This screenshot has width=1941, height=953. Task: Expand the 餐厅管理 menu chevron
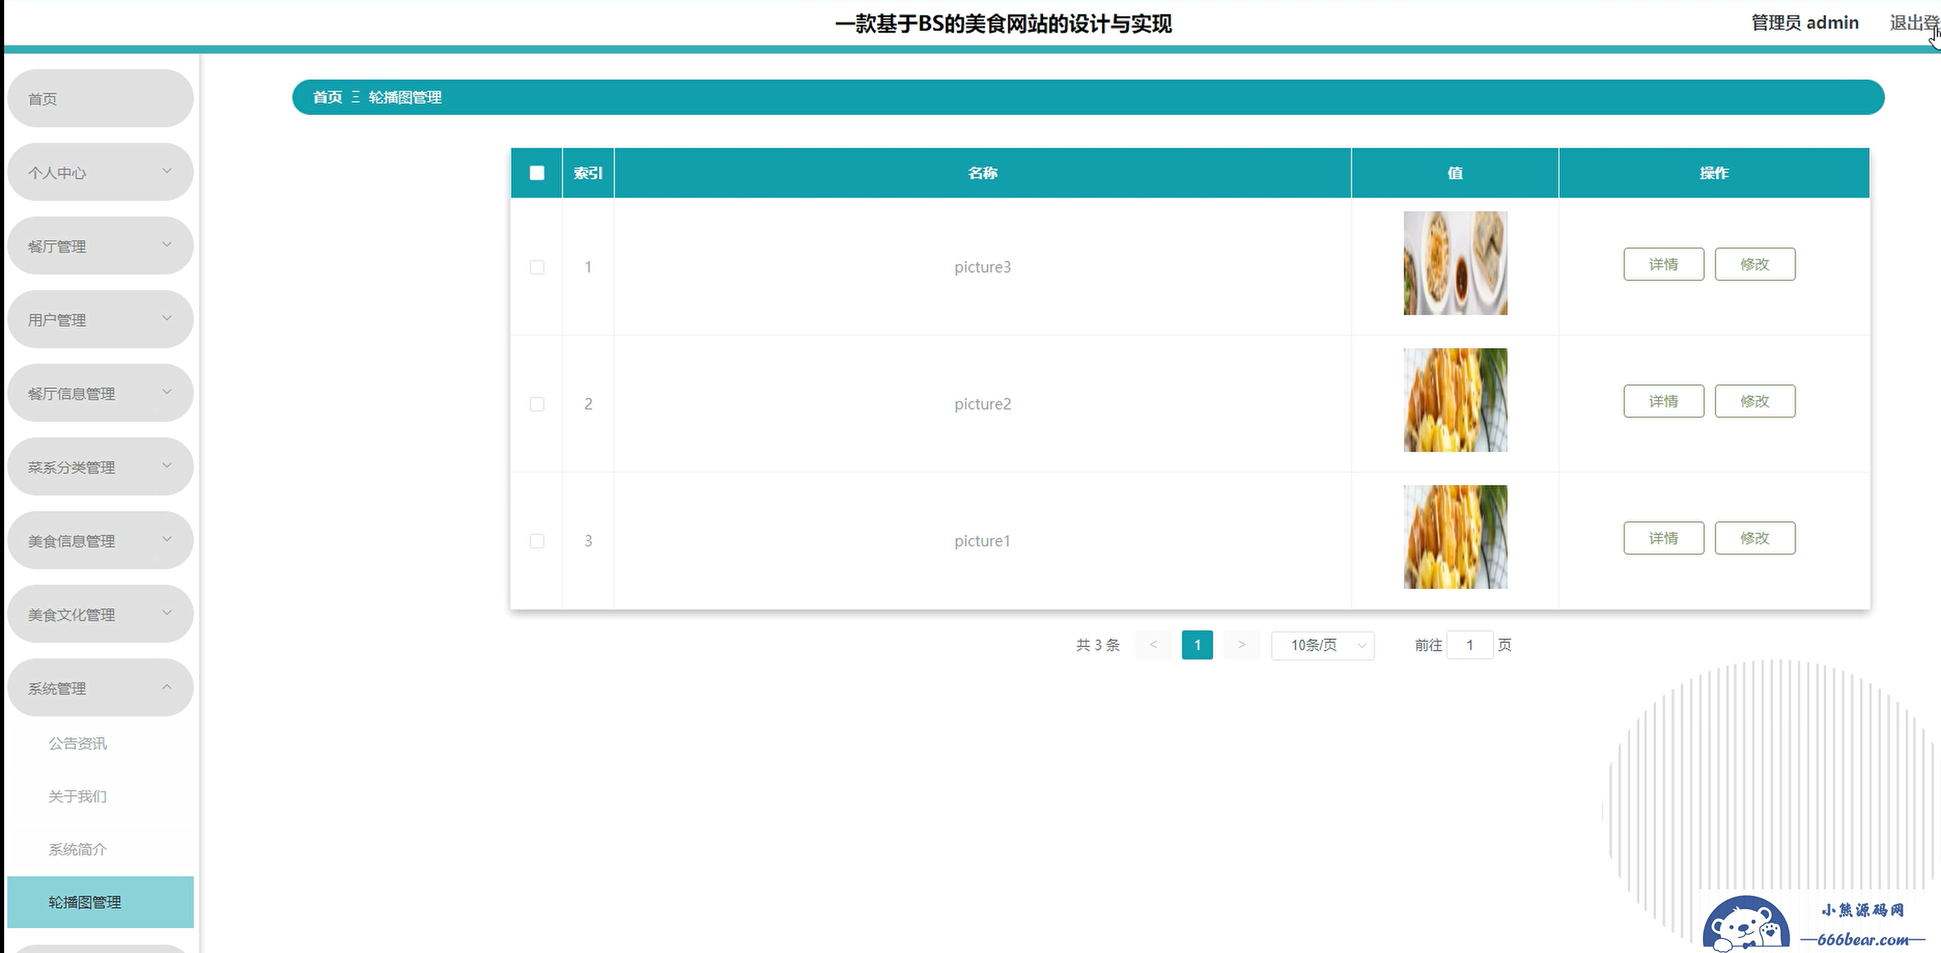click(x=167, y=245)
